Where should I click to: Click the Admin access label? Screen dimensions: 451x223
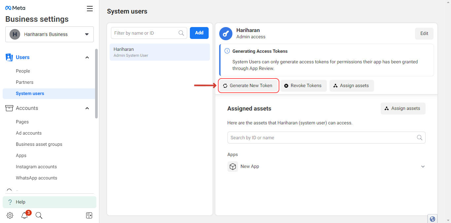(x=251, y=37)
